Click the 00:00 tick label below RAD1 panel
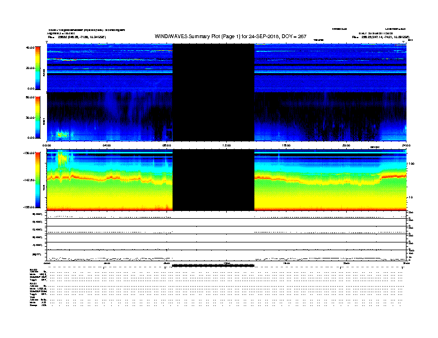This screenshot has width=438, height=338. (x=46, y=145)
